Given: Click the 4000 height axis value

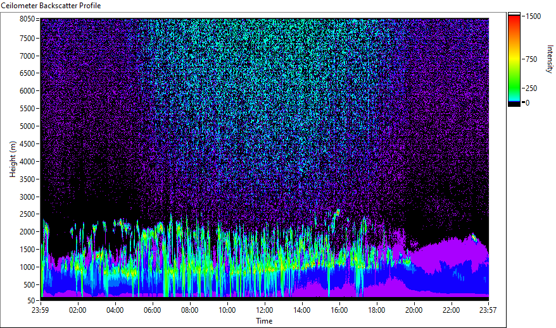Looking at the screenshot, I should (27, 162).
